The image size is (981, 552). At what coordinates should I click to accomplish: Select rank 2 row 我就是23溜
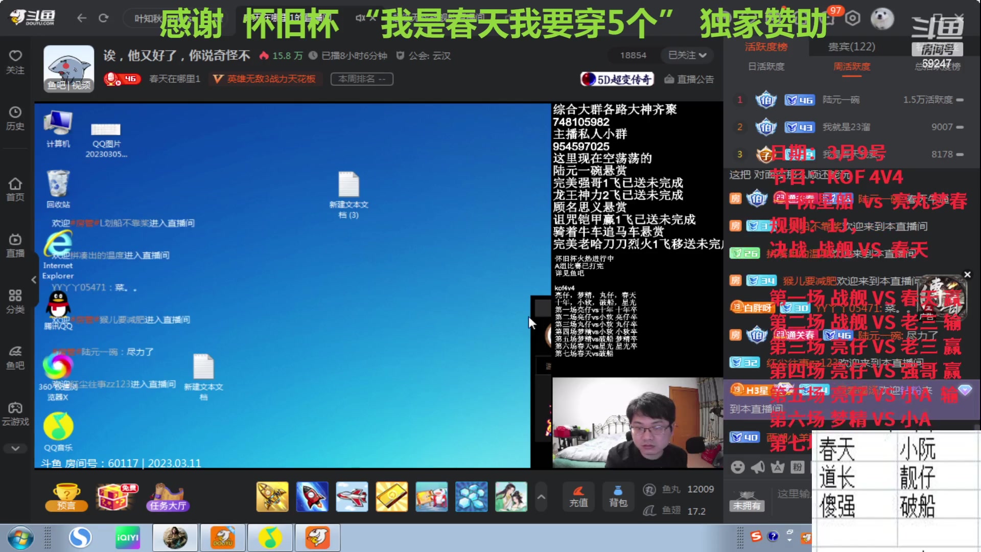coord(852,127)
